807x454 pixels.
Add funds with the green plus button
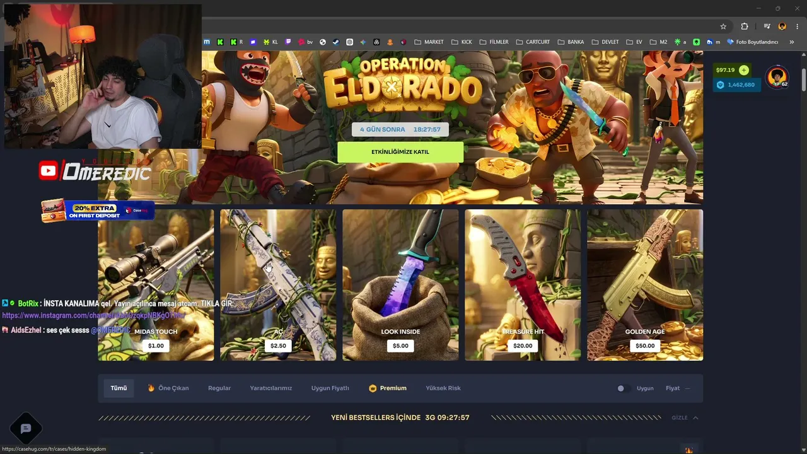click(x=744, y=70)
